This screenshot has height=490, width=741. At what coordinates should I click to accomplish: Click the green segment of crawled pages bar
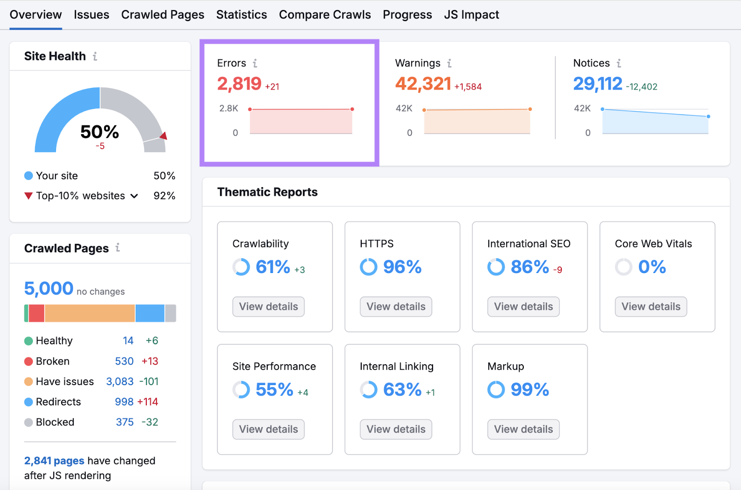click(x=26, y=313)
